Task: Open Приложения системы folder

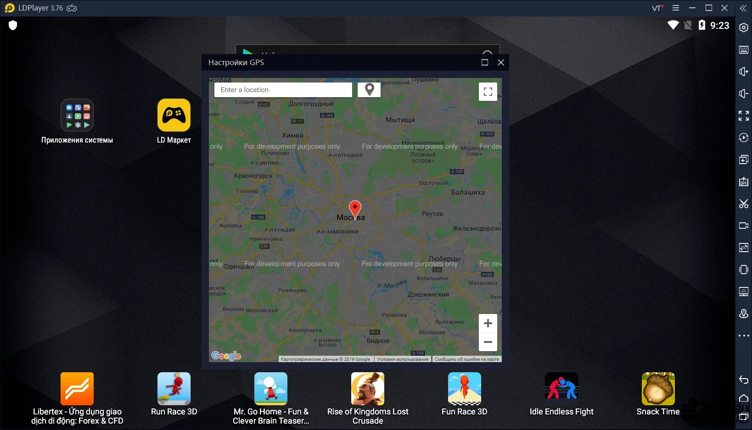Action: (x=77, y=121)
